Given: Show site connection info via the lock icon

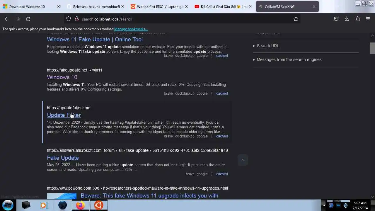Looking at the screenshot, I should [x=77, y=19].
